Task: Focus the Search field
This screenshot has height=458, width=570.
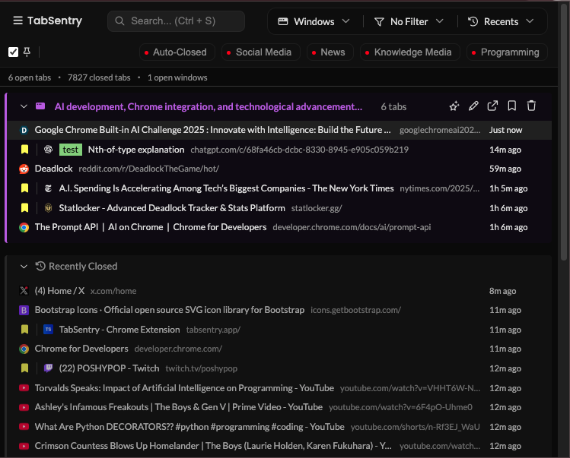Action: (176, 21)
